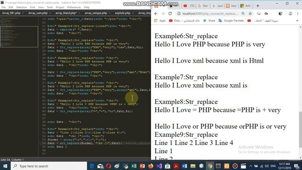Image resolution: width=302 pixels, height=170 pixels.
Task: Open the Google Translate bookmark
Action: coord(231,21)
